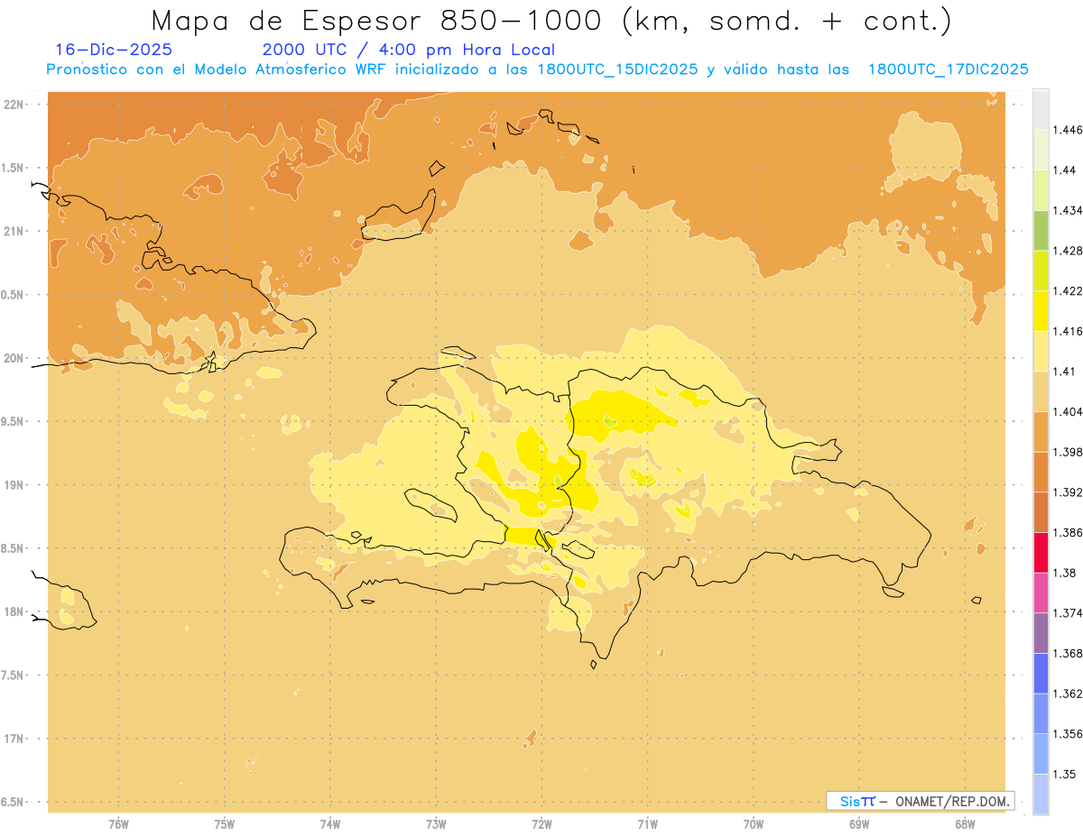
Task: Click the colorbar value 1.398
Action: pos(1068,452)
